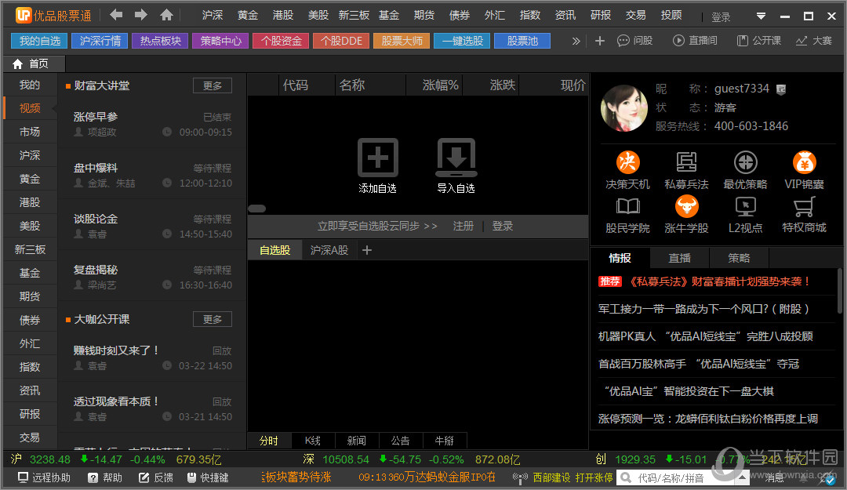Go back with the left arrow icon
Screen dimensions: 847x490
coord(115,15)
